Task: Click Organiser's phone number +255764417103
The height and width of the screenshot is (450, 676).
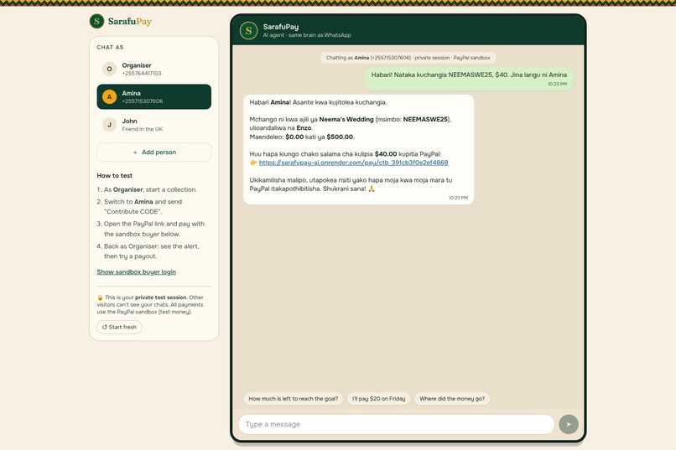Action: (x=142, y=73)
